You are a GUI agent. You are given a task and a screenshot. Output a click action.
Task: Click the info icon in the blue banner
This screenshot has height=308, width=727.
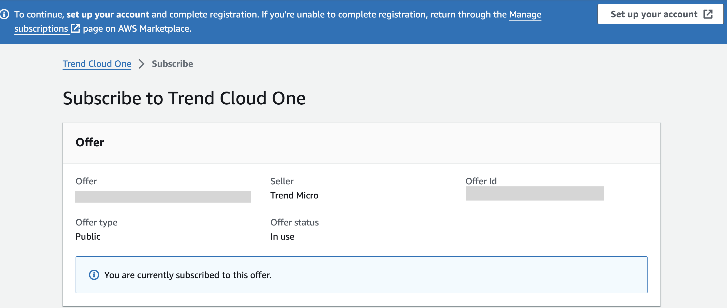(4, 14)
